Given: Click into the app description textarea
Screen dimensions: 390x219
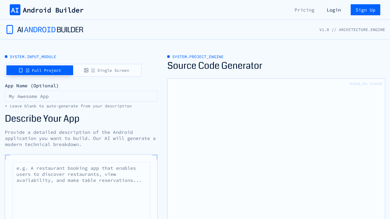Looking at the screenshot, I should click(81, 190).
